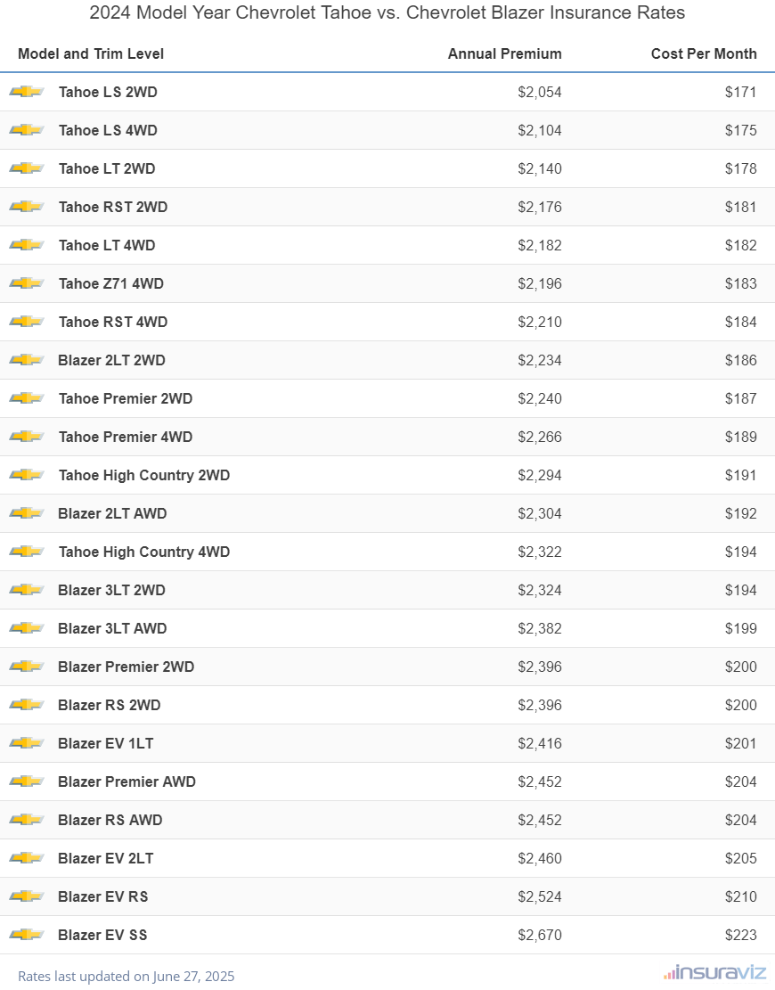
Task: Click Chevrolet logo beside Tahoe Premier 2WD
Action: (27, 398)
